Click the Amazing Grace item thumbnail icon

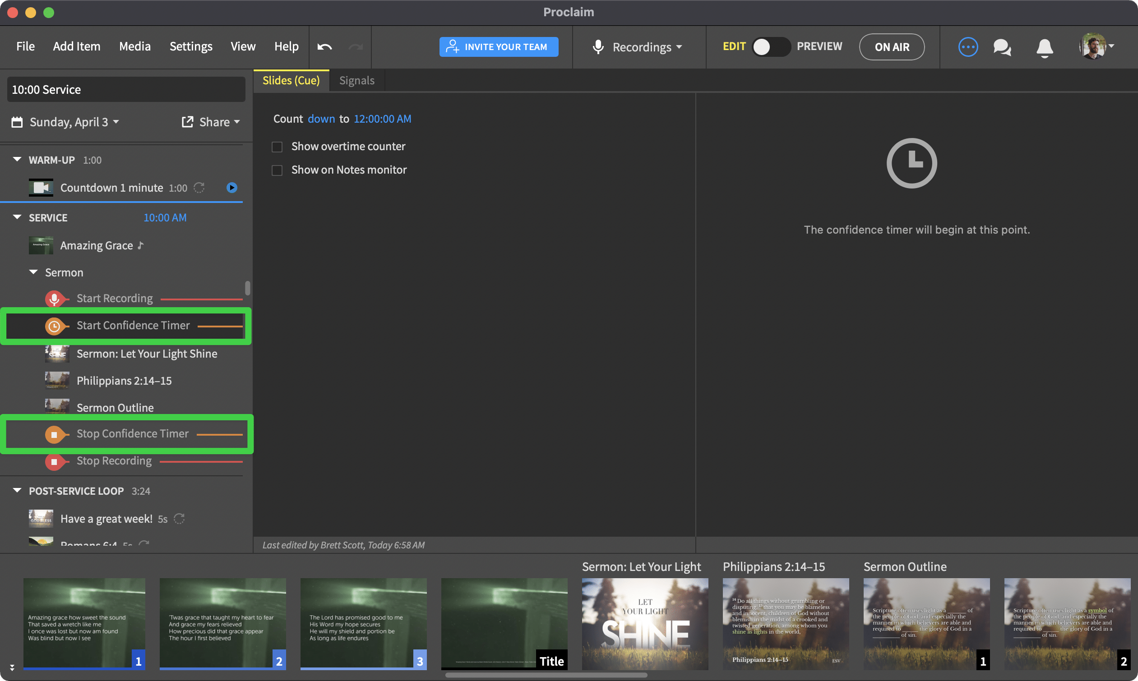point(41,245)
